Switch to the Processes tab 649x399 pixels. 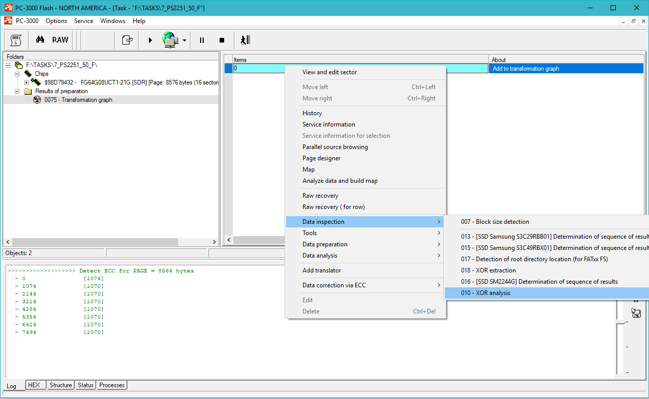(x=112, y=385)
